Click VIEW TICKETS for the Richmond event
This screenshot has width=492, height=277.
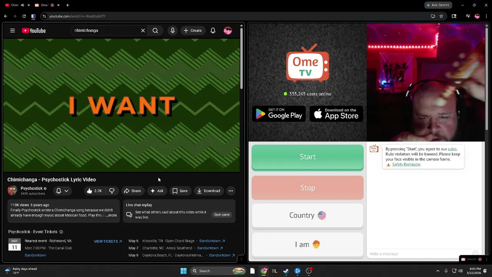point(108,241)
